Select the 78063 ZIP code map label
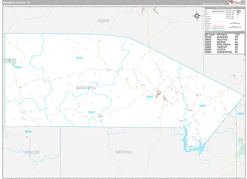 coord(202,106)
